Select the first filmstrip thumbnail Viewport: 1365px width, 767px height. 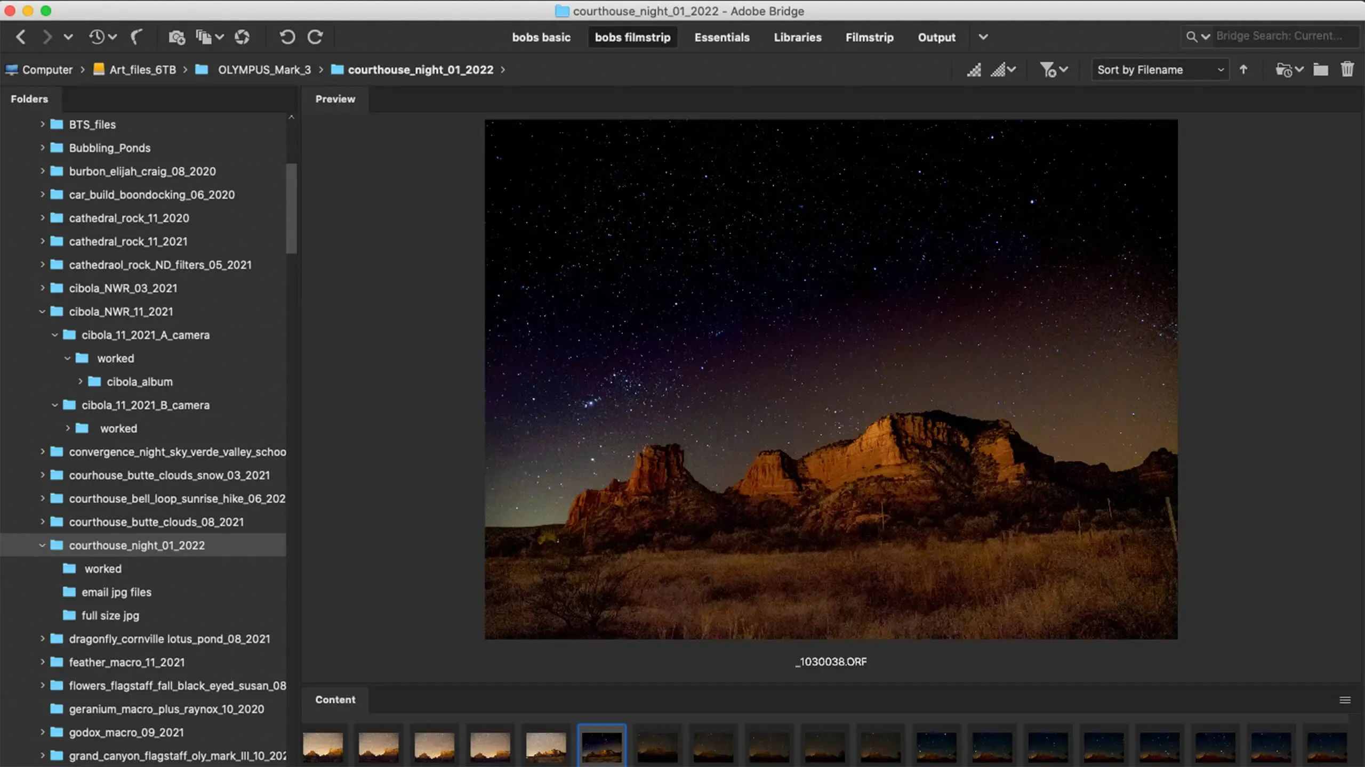tap(322, 746)
